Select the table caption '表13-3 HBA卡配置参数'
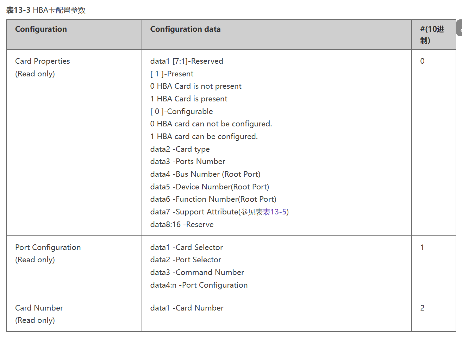The width and height of the screenshot is (462, 338). 46,10
